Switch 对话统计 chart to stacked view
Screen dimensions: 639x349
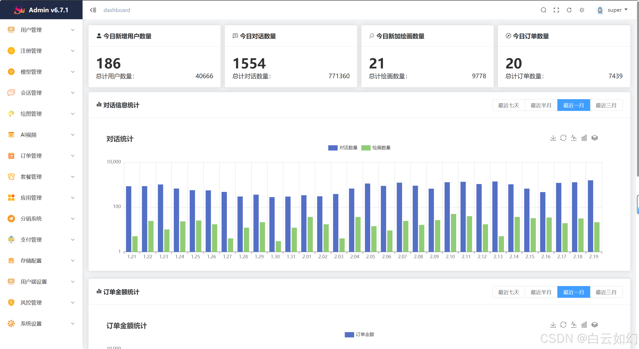(x=594, y=138)
